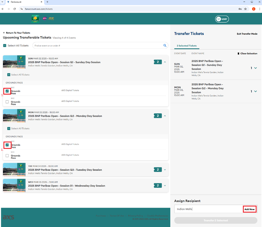Click the browser back arrow
The height and width of the screenshot is (227, 262).
(3, 9)
